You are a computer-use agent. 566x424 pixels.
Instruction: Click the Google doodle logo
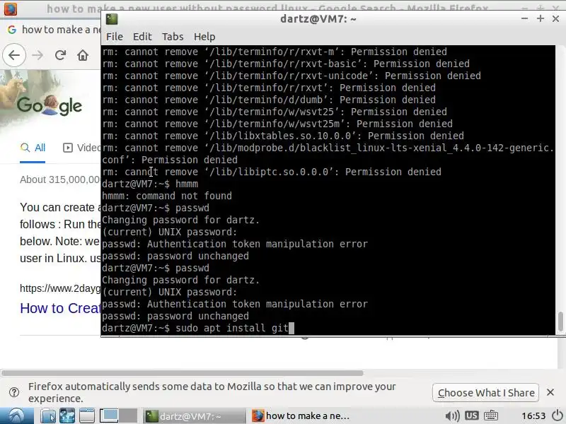(50, 105)
